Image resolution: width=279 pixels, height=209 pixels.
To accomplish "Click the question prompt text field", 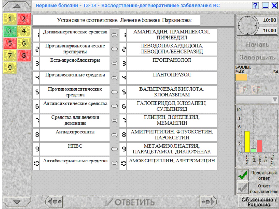I will pyautogui.click(x=116, y=20).
